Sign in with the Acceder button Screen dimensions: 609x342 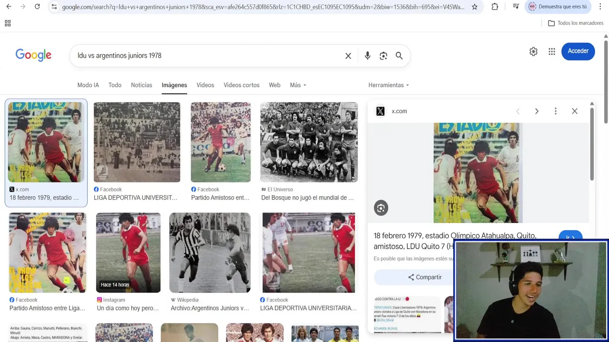pyautogui.click(x=578, y=51)
